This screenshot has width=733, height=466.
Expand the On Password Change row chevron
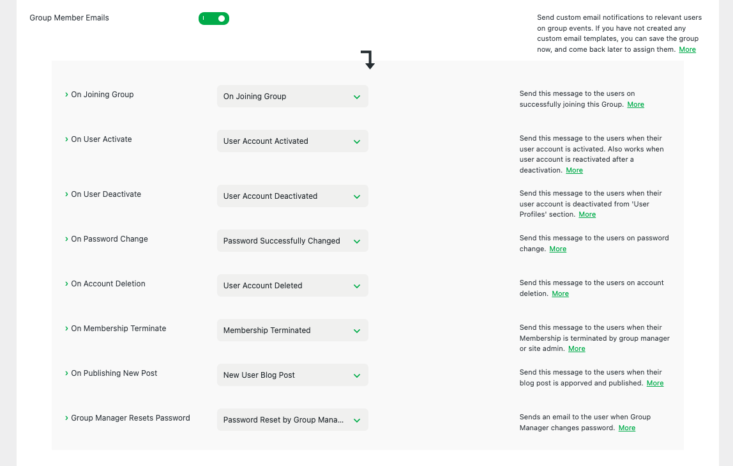coord(66,239)
